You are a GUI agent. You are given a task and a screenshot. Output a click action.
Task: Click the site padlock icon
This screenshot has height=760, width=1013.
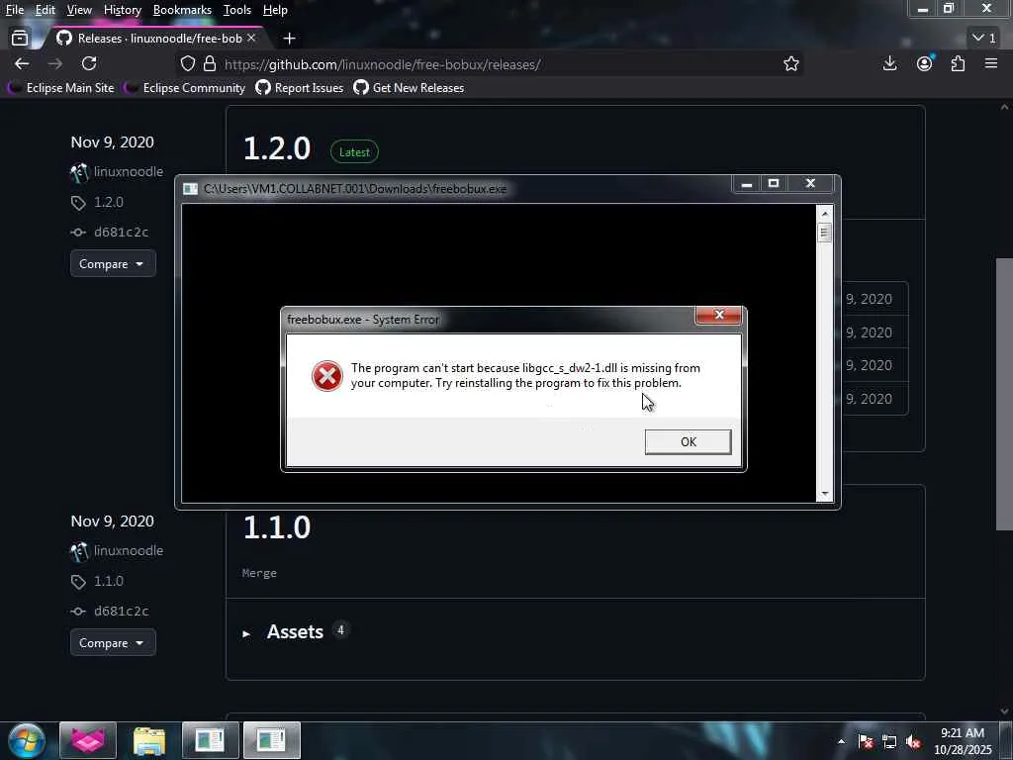click(x=210, y=64)
